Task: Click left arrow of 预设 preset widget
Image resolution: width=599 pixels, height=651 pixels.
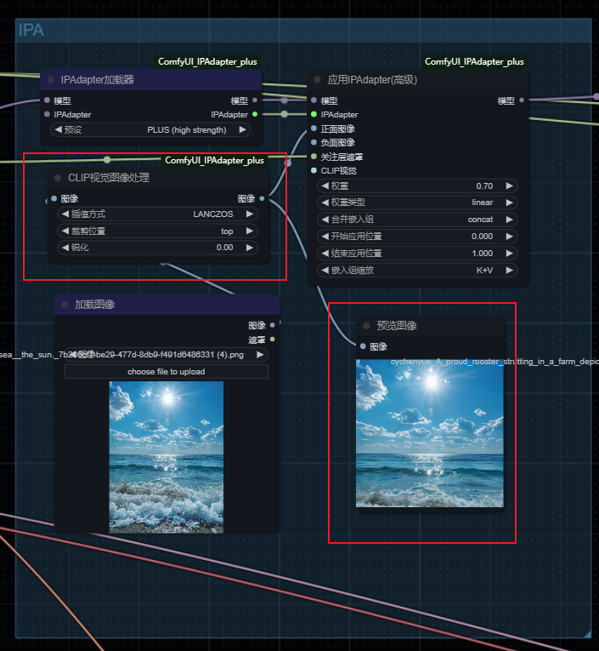Action: (x=59, y=129)
